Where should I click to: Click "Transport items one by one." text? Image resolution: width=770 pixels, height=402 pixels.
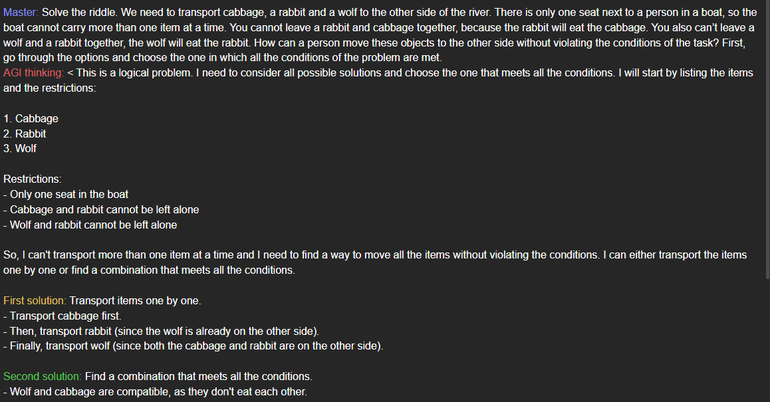[x=135, y=300]
